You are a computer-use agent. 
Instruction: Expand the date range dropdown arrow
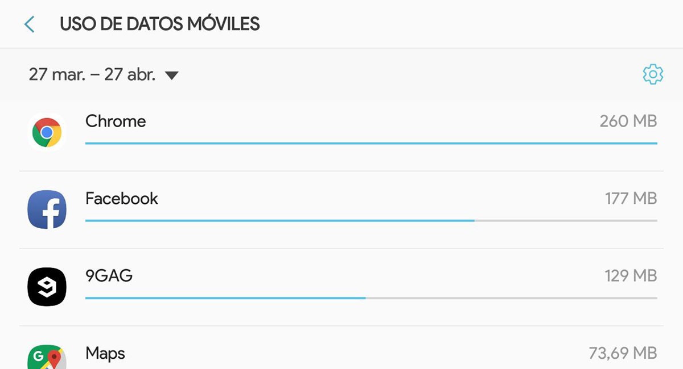click(x=171, y=76)
